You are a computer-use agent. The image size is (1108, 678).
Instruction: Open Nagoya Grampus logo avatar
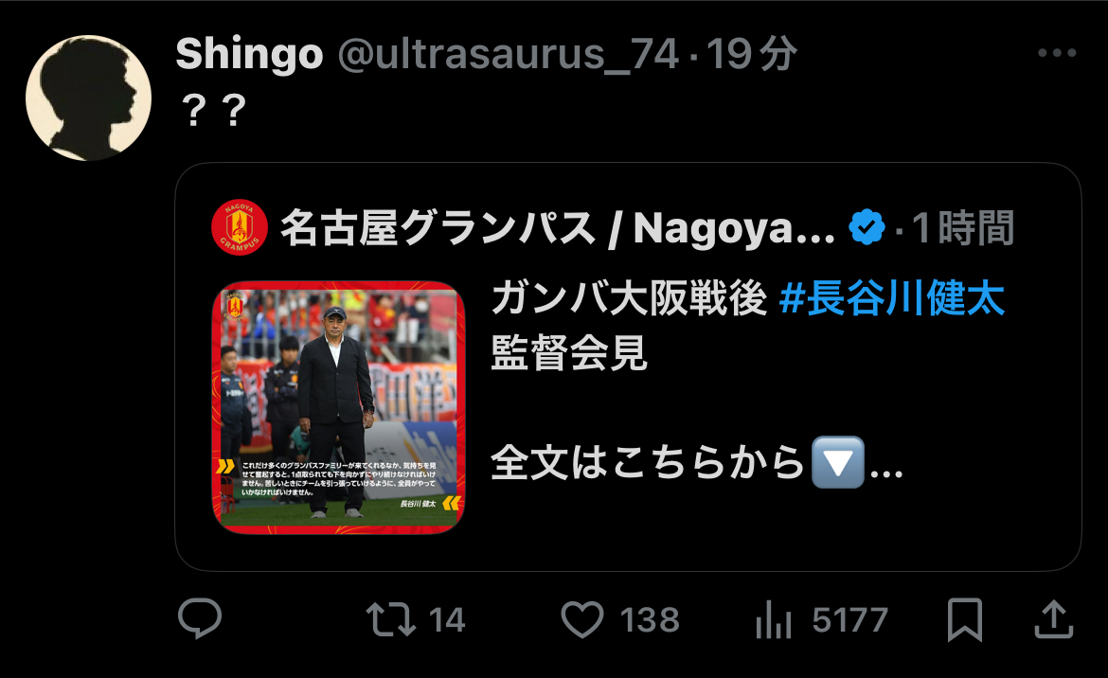[x=240, y=227]
